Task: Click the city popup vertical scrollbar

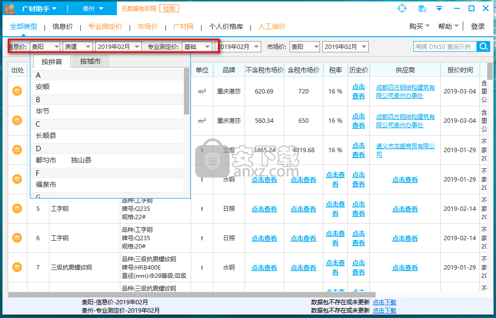Action: [187, 92]
